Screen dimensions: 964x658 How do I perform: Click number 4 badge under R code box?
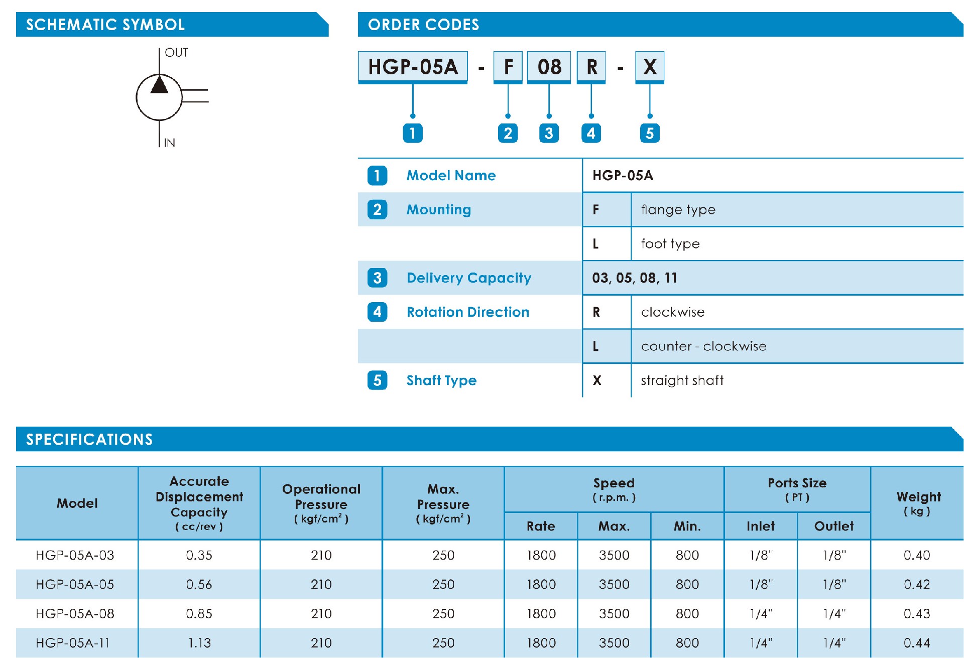pos(591,133)
